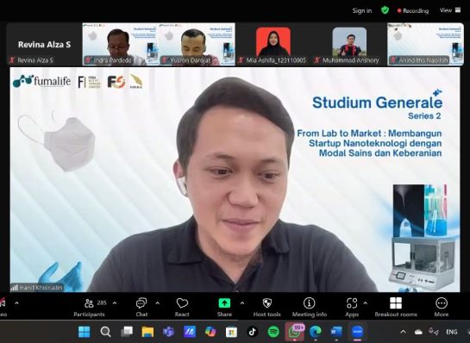The image size is (470, 343).
Task: Expand the arrow next to Share
Action: pyautogui.click(x=242, y=303)
